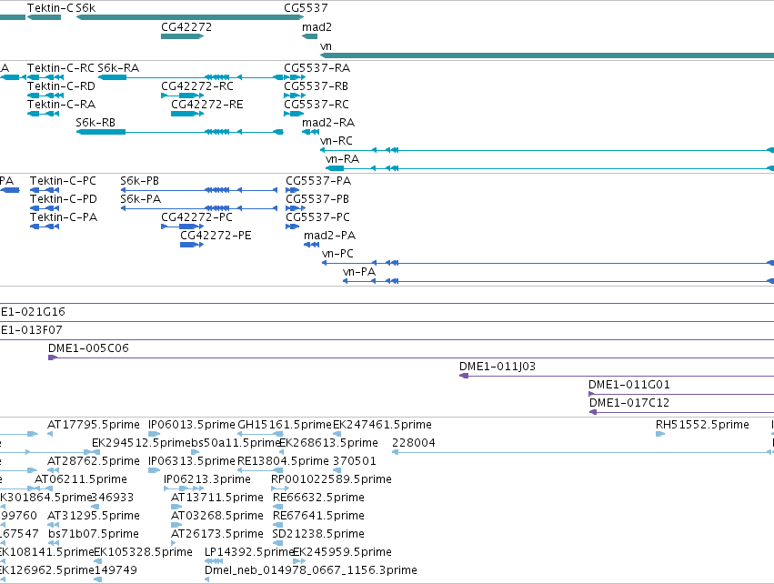Select transcript Tektin-C-RA

pyautogui.click(x=43, y=114)
